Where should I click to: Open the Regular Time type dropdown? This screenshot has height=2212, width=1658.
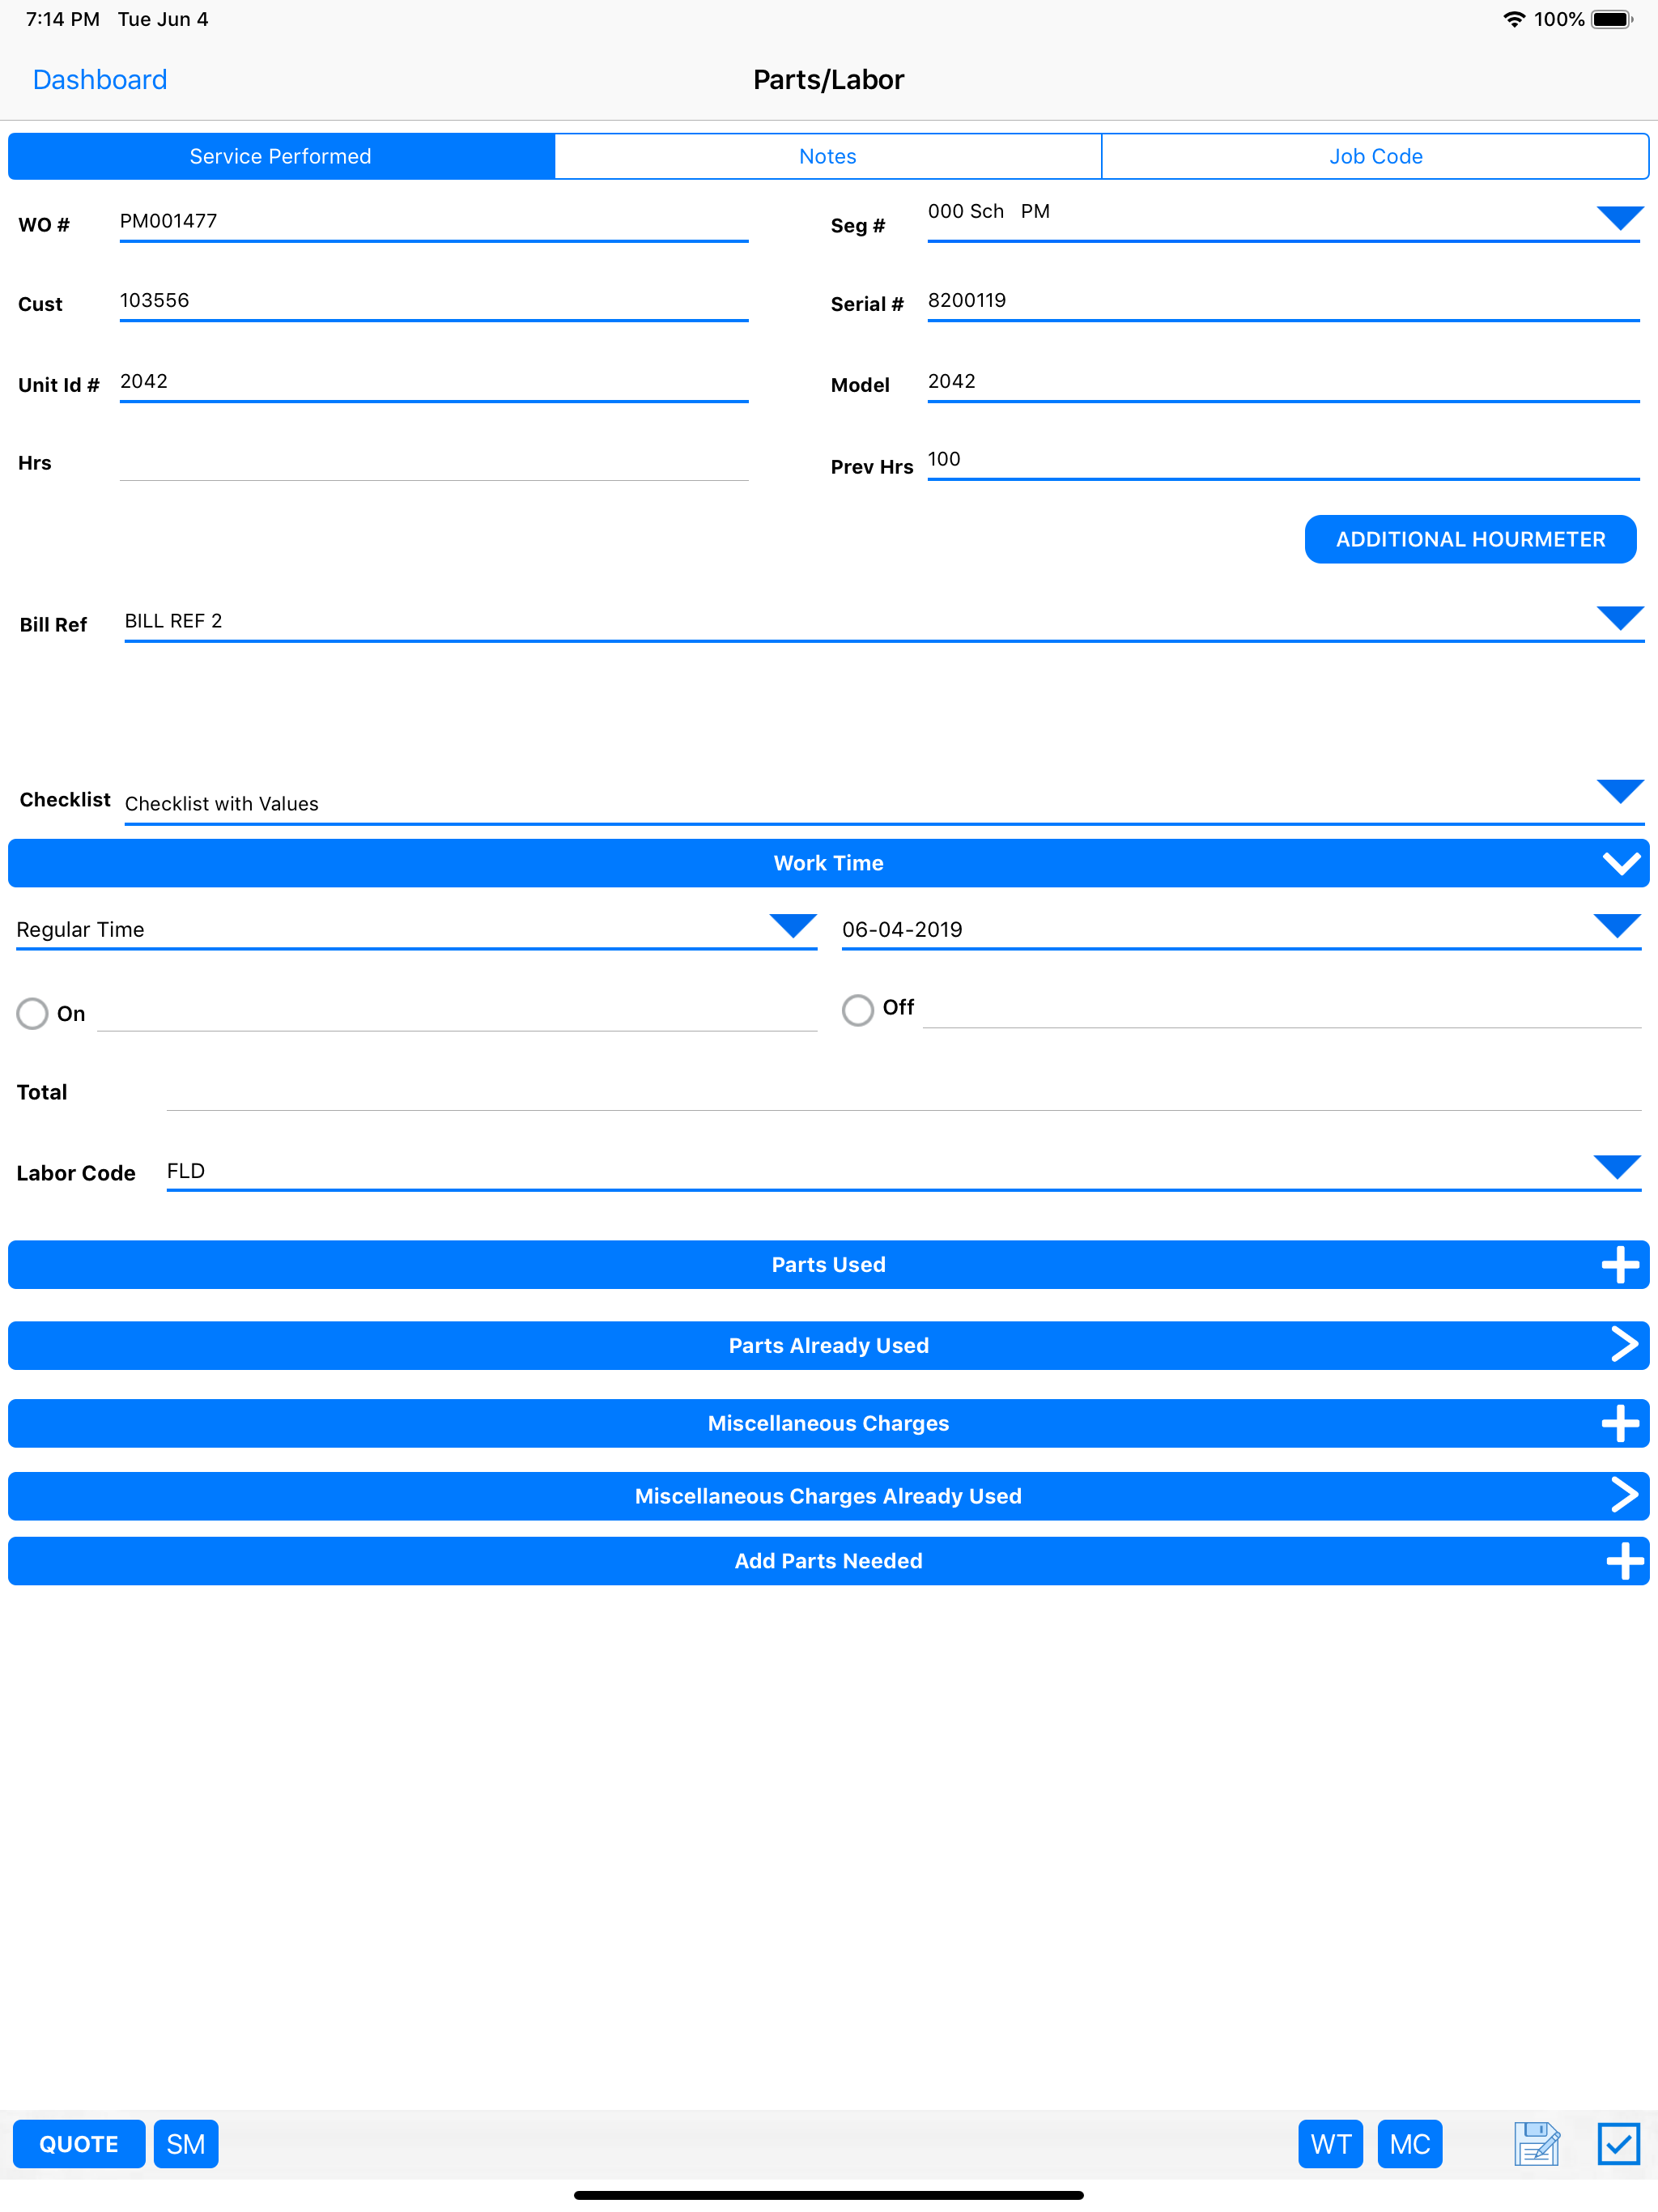tap(793, 926)
